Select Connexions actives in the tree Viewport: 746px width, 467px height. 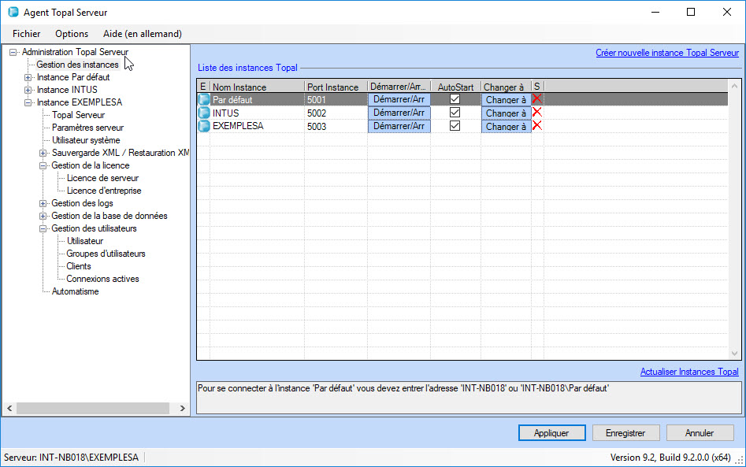click(x=102, y=279)
